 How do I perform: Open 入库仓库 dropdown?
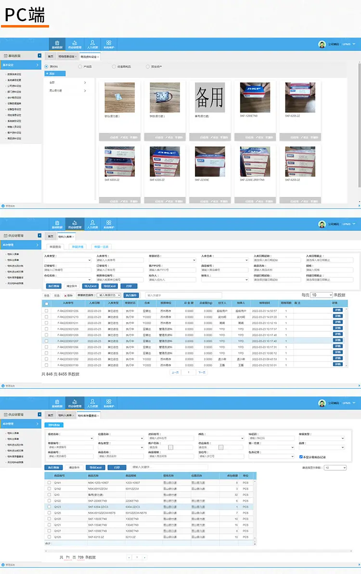tap(225, 260)
